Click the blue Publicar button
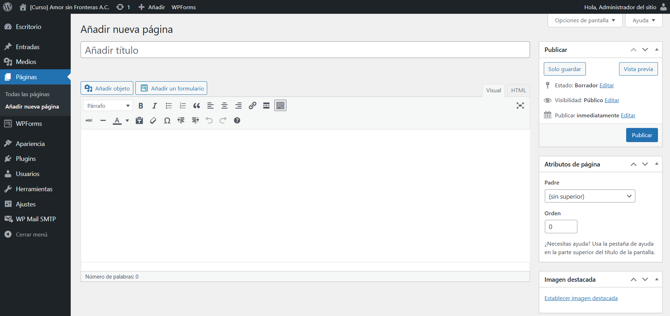 (x=642, y=135)
